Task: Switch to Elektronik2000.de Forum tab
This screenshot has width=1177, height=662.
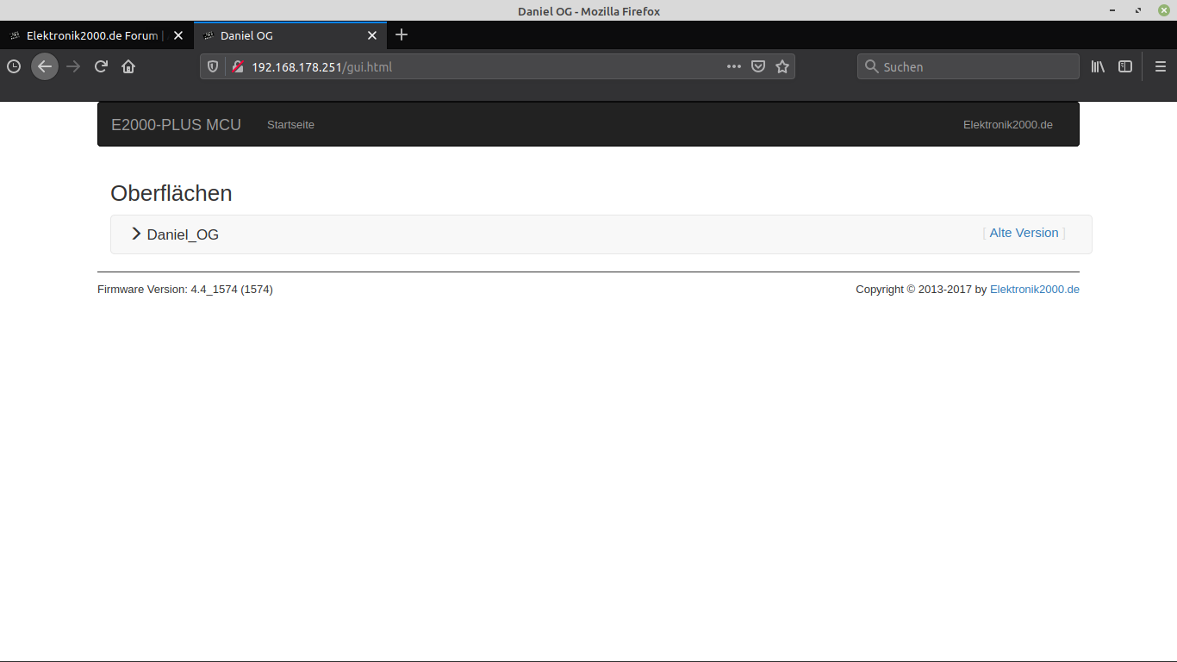Action: point(91,35)
